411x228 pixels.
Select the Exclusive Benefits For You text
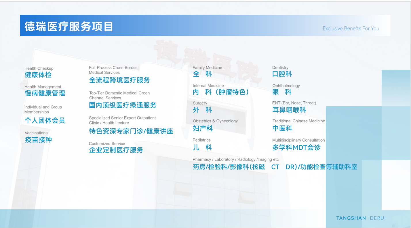tap(351, 28)
